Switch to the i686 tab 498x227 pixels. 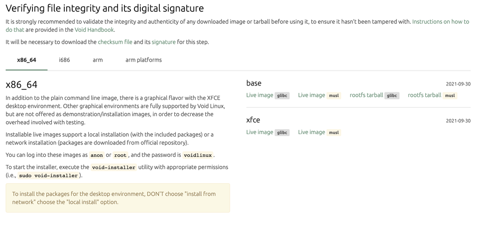pyautogui.click(x=64, y=60)
